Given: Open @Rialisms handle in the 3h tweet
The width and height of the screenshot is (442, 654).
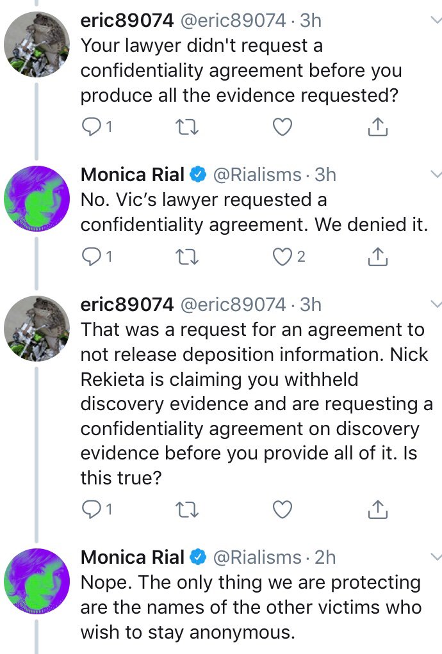Looking at the screenshot, I should 257,175.
